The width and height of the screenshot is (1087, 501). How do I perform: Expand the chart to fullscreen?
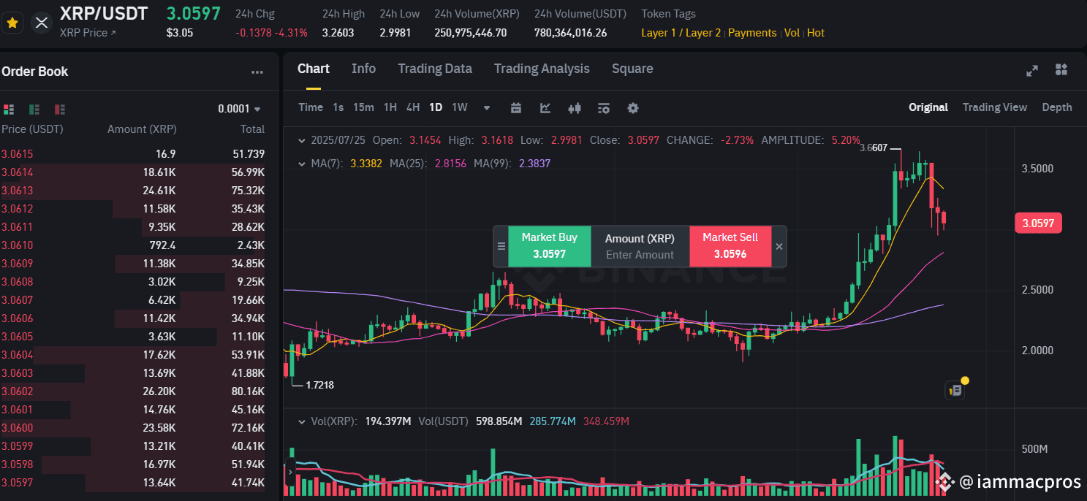point(1032,70)
